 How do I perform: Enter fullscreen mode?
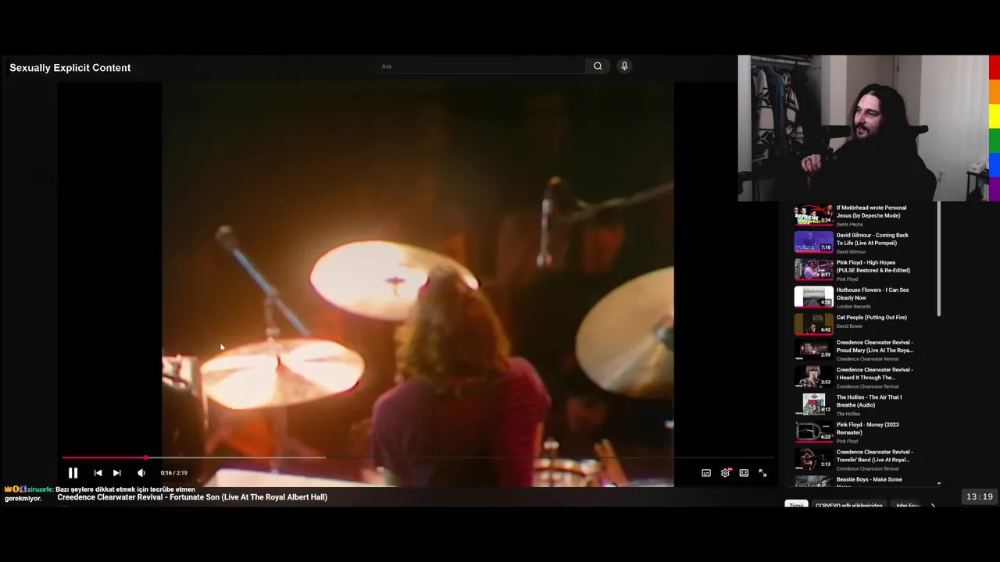pos(762,473)
